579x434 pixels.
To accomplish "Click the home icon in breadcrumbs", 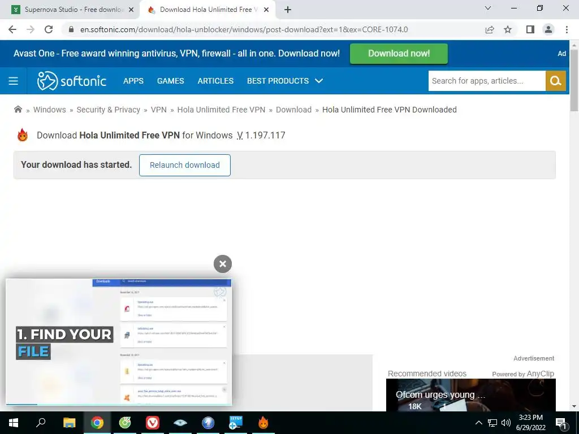I will (x=18, y=109).
